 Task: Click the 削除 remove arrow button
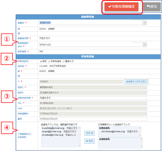click(x=90, y=141)
